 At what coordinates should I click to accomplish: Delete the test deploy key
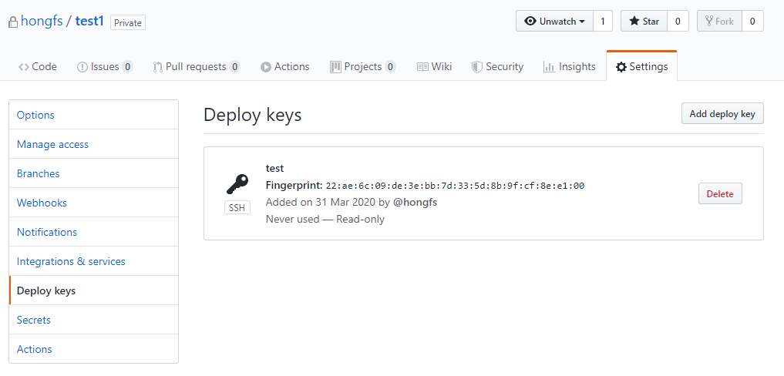tap(720, 193)
